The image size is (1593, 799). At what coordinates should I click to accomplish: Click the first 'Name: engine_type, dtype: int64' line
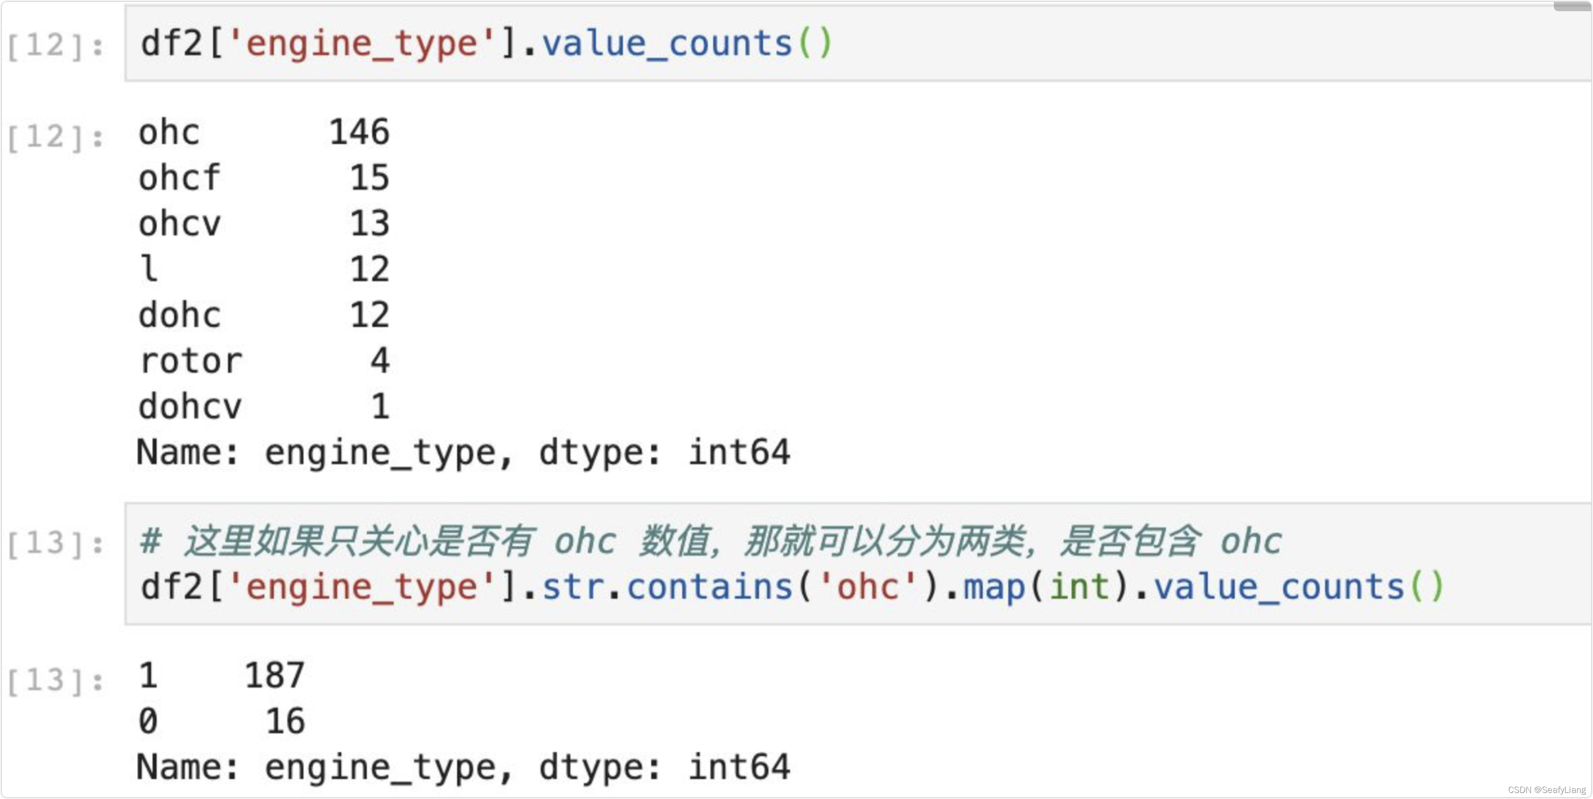click(462, 452)
